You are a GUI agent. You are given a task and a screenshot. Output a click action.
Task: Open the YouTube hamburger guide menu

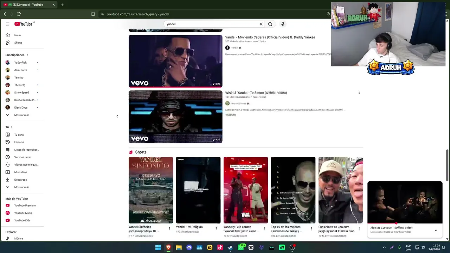click(7, 24)
